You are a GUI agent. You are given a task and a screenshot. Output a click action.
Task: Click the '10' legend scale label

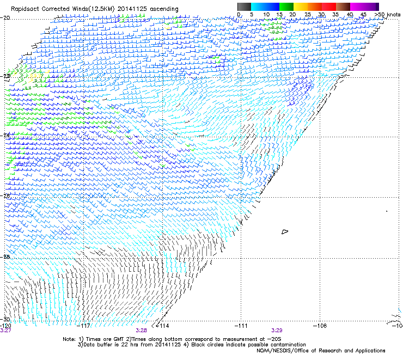coord(266,15)
